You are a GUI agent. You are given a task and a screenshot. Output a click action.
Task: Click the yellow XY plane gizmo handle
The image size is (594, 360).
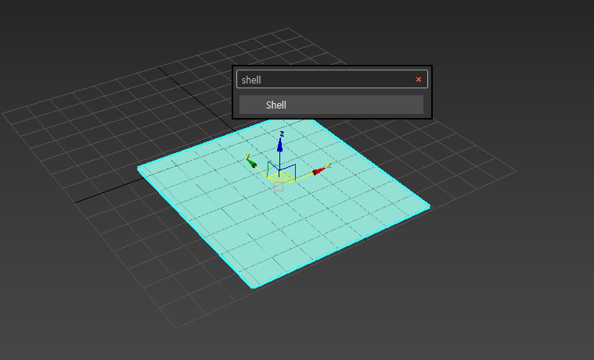pos(281,177)
